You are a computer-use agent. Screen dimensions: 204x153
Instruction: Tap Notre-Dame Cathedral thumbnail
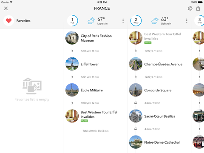click(x=136, y=142)
